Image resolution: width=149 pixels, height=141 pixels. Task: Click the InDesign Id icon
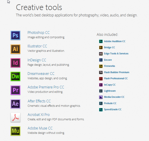(x=16, y=63)
